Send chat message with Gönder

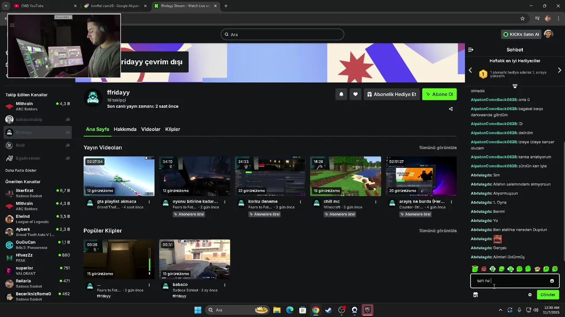coord(548,295)
